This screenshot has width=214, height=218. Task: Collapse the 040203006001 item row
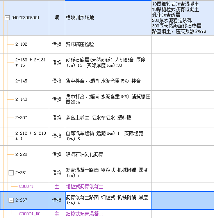7,18
